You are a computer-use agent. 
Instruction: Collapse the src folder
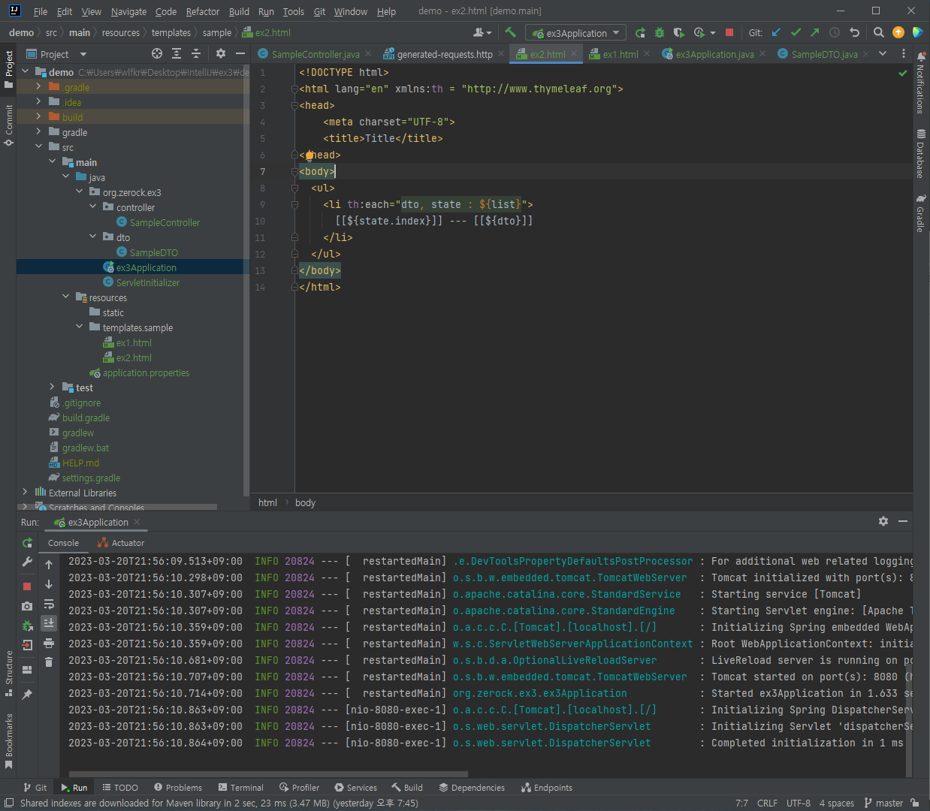(38, 147)
